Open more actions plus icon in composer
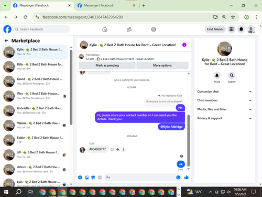 (80, 178)
